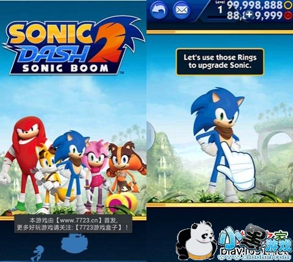Click the panda mascot logo
Image resolution: width=293 pixels, height=262 pixels.
[195, 241]
